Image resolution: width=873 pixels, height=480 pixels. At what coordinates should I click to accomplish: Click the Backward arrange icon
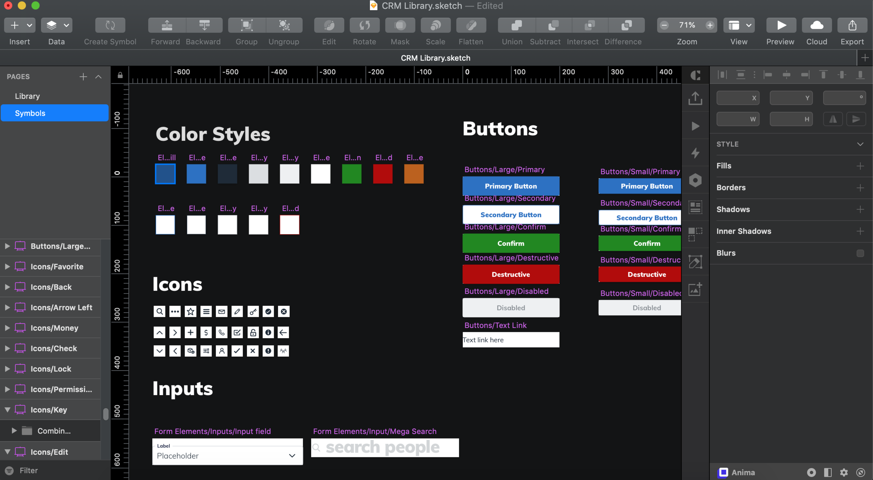coord(204,25)
